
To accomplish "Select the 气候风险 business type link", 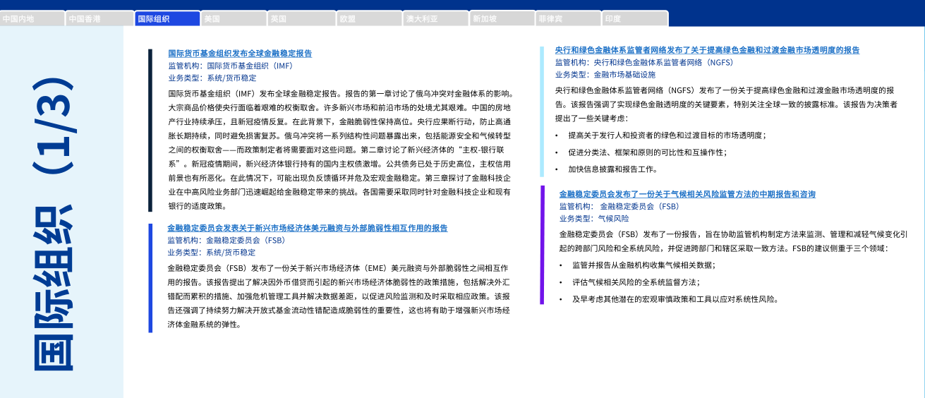I will click(x=613, y=219).
